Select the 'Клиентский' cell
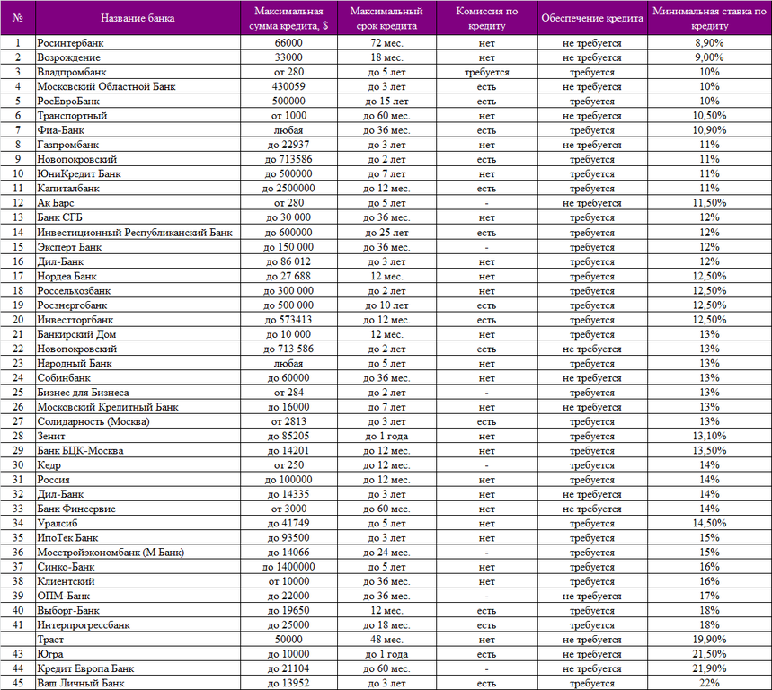The height and width of the screenshot is (690, 772). [x=138, y=581]
